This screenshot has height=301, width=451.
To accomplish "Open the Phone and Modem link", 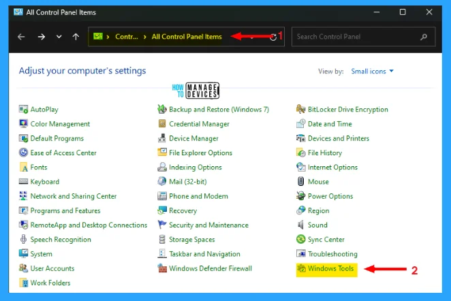I will coord(198,196).
